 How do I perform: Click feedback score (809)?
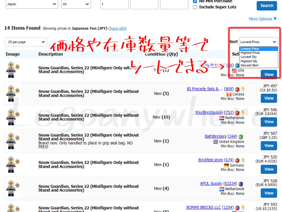click(x=229, y=89)
